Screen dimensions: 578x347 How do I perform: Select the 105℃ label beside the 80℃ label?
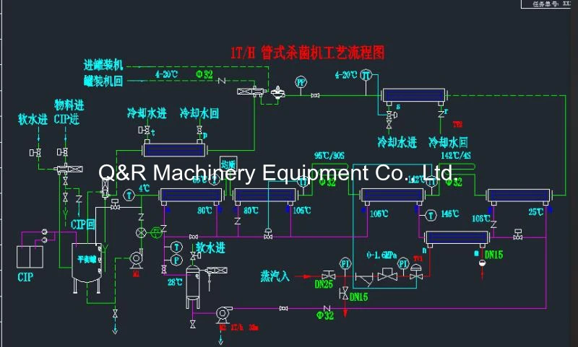pos(302,211)
